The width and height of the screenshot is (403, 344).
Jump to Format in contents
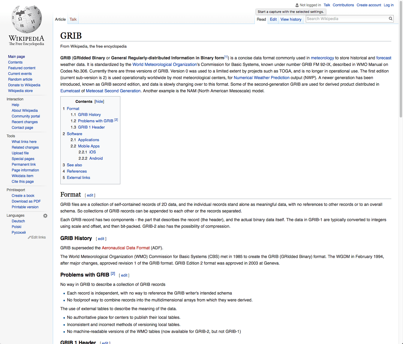[x=73, y=109]
